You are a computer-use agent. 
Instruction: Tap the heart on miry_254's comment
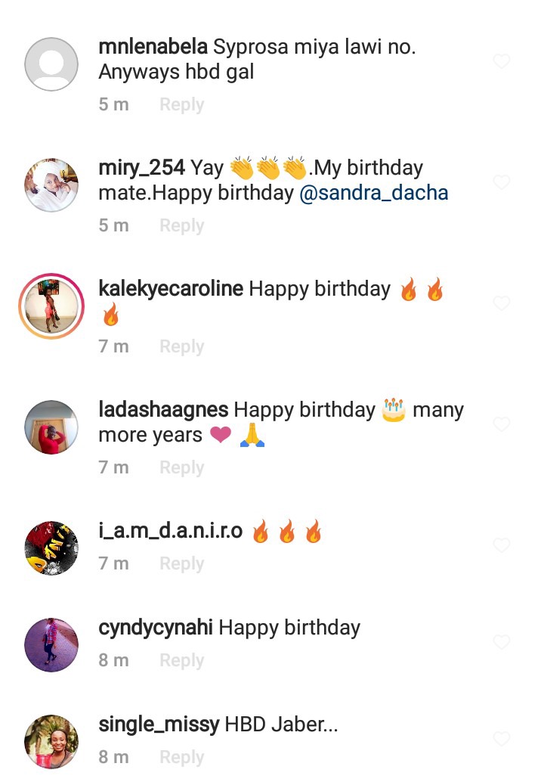coord(502,182)
